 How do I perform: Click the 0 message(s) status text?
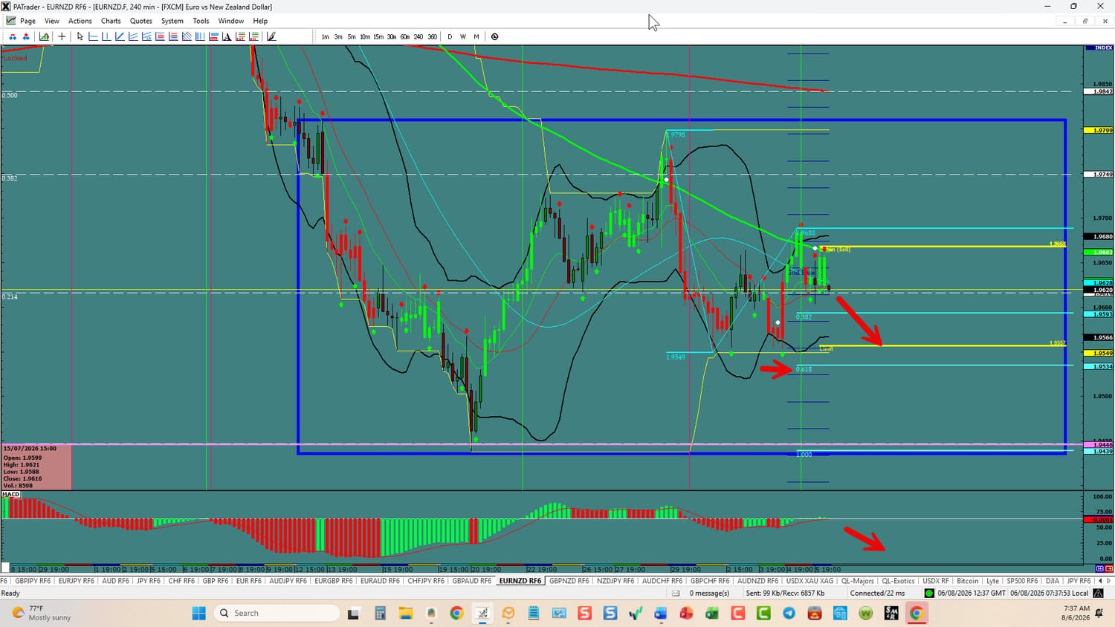click(709, 594)
